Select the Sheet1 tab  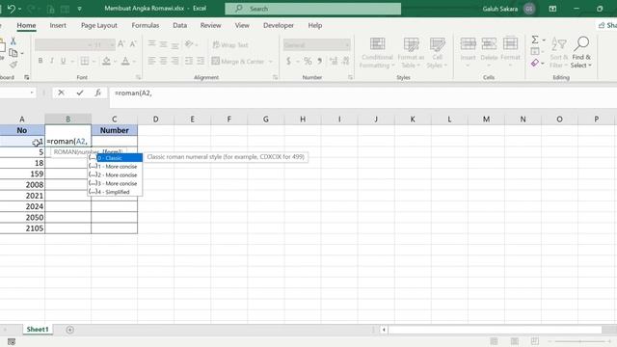(38, 330)
